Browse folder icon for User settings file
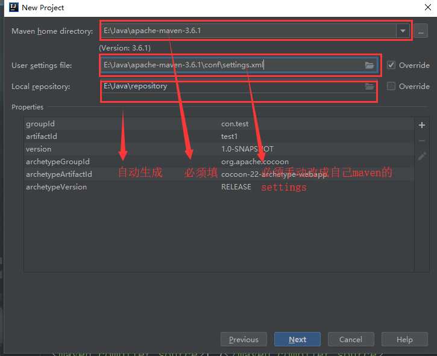The width and height of the screenshot is (437, 356). (369, 65)
